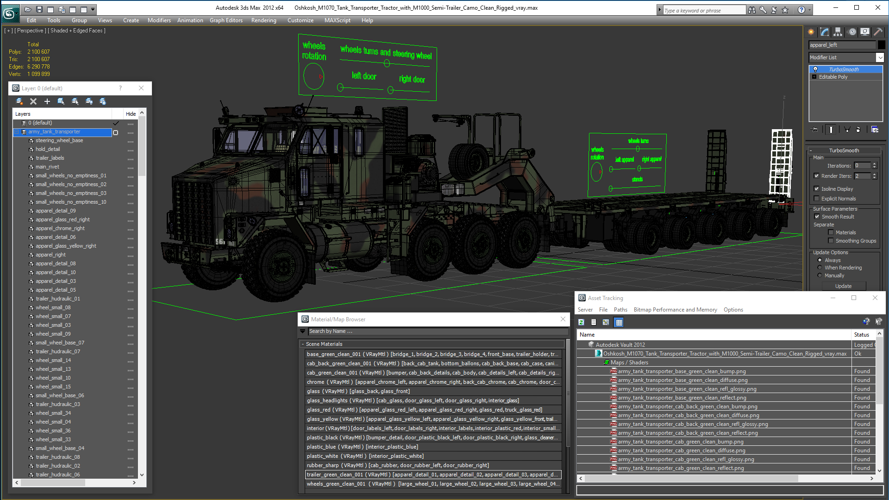Click Remove Modifier trash icon
Viewport: 889px width, 500px height.
858,130
